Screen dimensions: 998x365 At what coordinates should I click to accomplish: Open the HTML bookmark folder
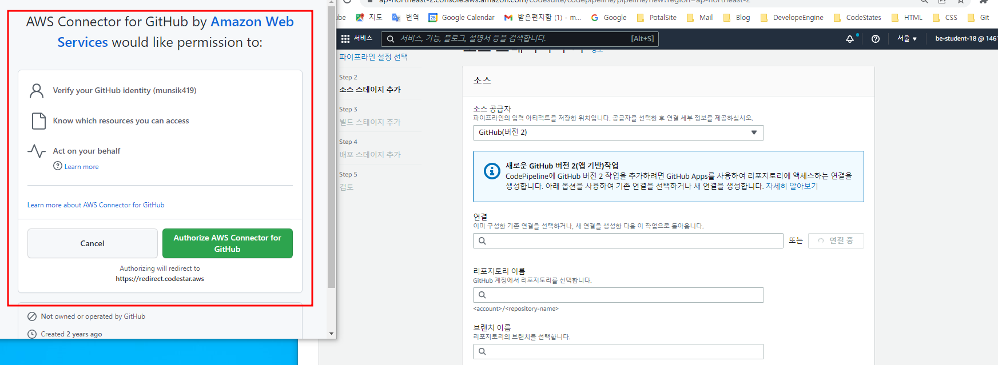click(907, 18)
